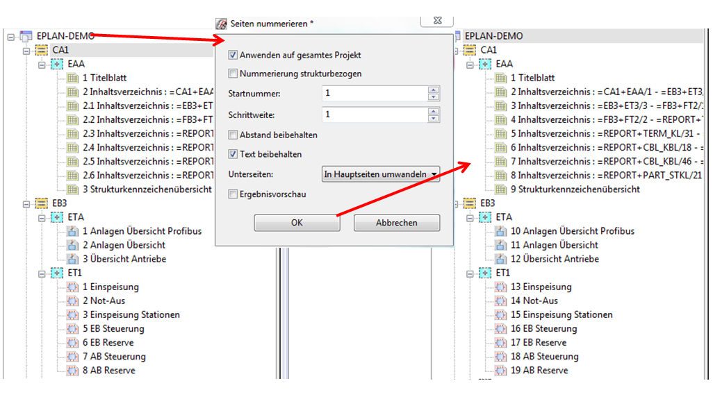
Task: Uncheck 'Anwenden auf gesamtes Projekt'
Action: pyautogui.click(x=233, y=55)
